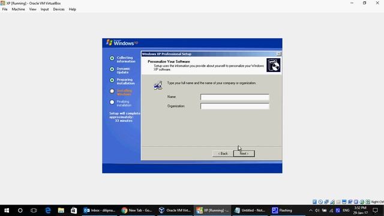Click the keyboard capture status icon
The image size is (384, 216).
368,202
